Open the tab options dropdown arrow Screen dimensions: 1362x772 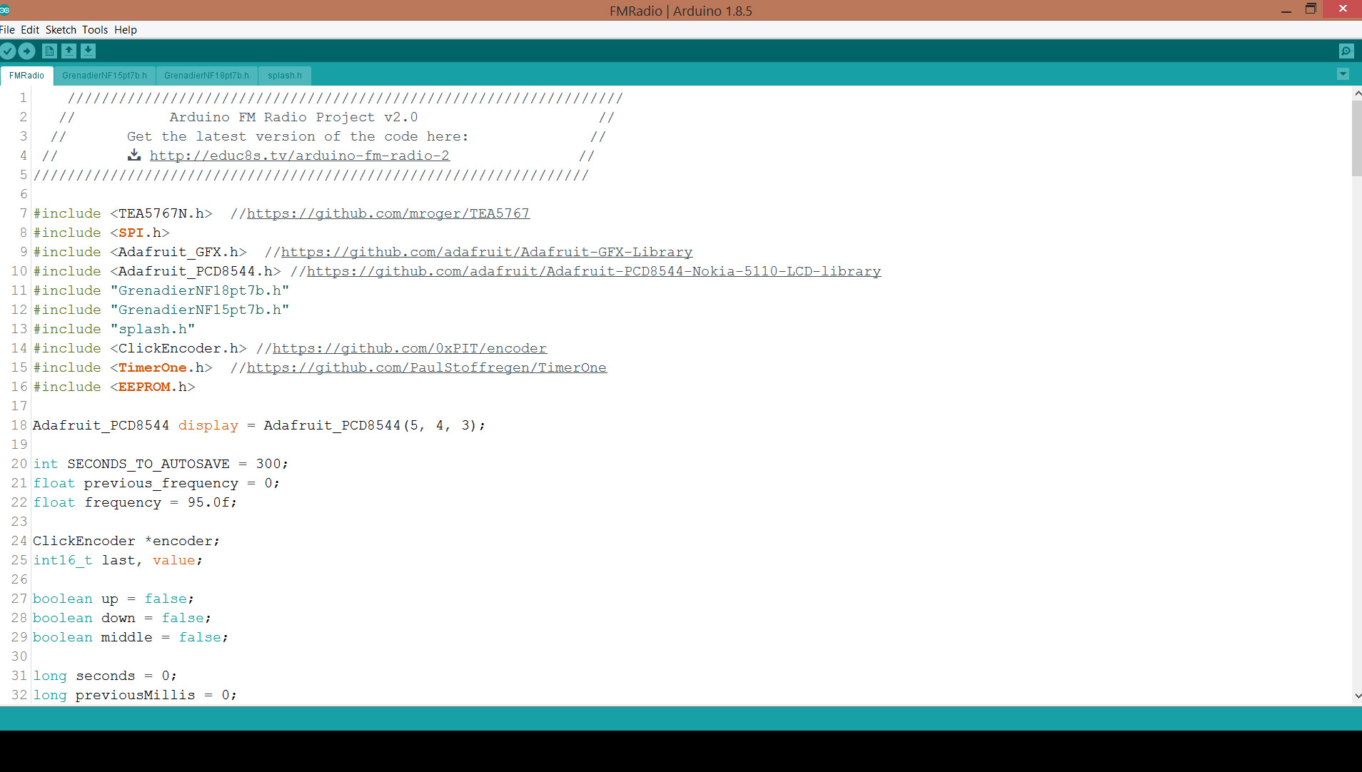(1343, 74)
